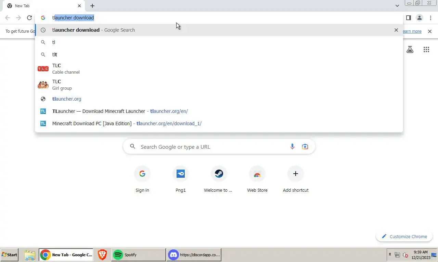Click the Customize Chrome button
The height and width of the screenshot is (262, 438).
click(404, 236)
